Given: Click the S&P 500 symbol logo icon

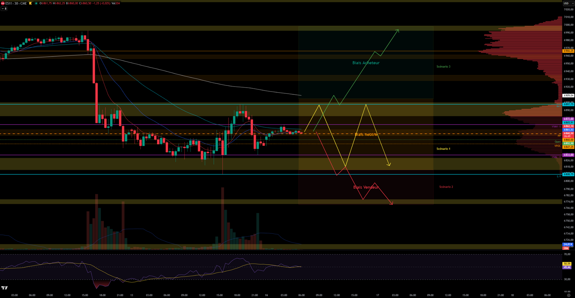Looking at the screenshot, I should pyautogui.click(x=3, y=3).
